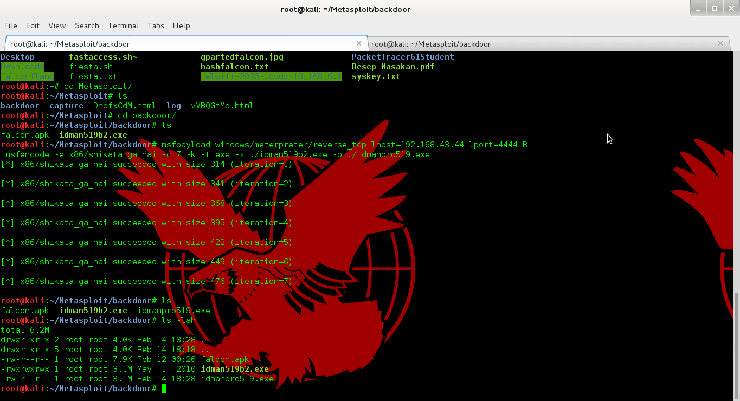Click the terminal cursor at the prompt
Screen dimensions: 740x401
pos(164,389)
